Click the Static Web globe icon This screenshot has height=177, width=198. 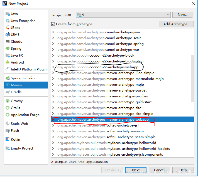click(x=8, y=124)
